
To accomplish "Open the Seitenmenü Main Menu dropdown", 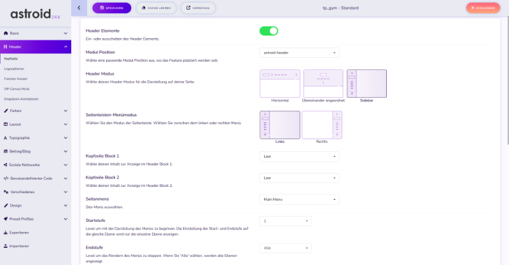I will pyautogui.click(x=299, y=200).
